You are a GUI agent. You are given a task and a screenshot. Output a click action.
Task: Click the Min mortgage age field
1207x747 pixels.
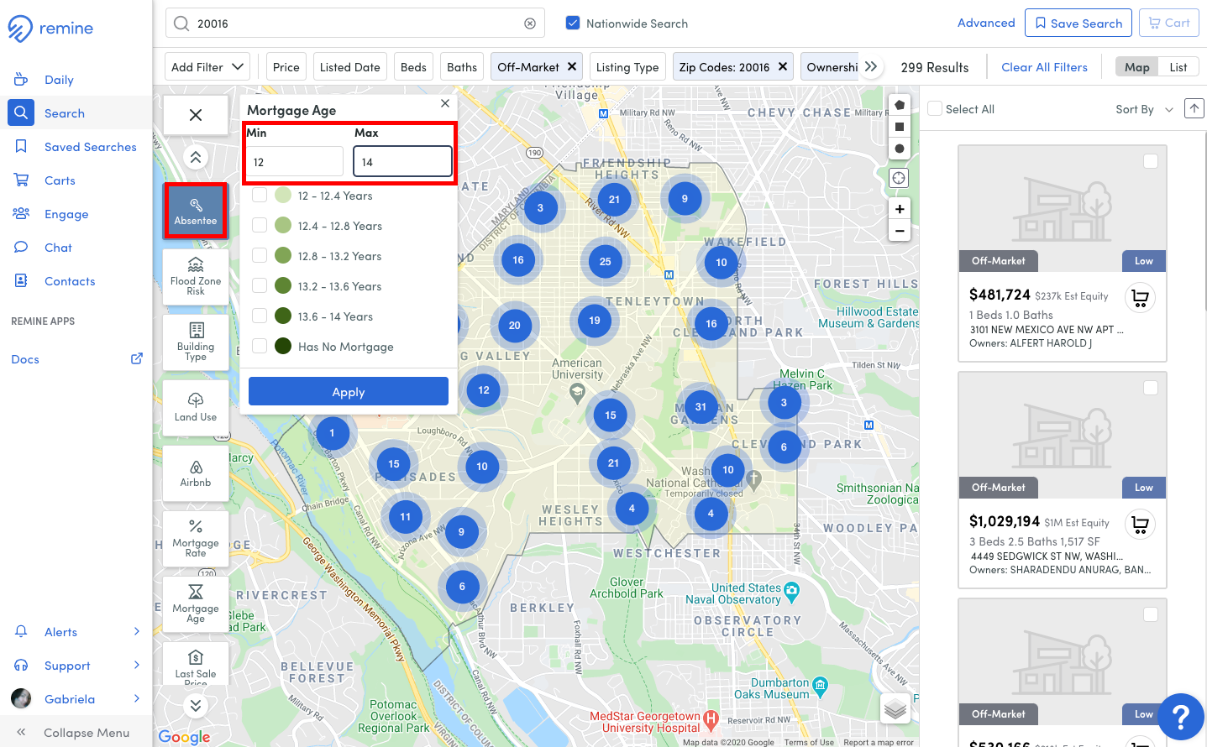(x=295, y=161)
